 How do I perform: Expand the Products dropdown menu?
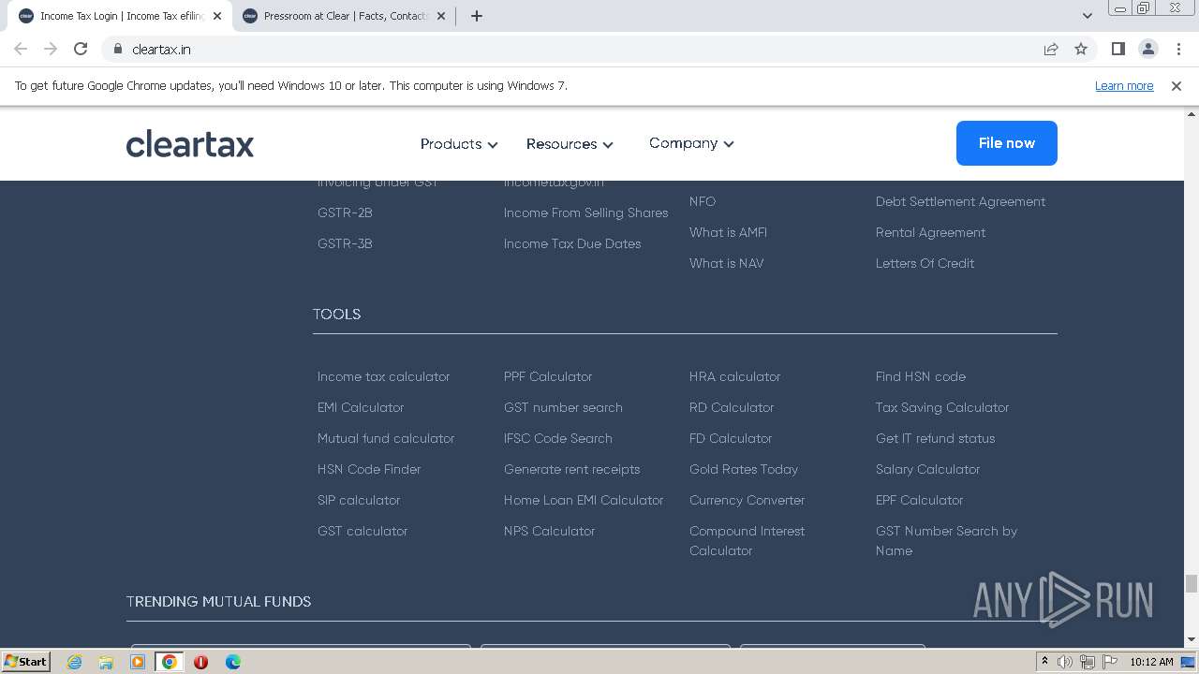[x=459, y=144]
